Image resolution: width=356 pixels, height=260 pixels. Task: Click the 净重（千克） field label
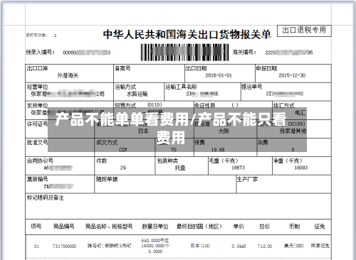(x=288, y=161)
